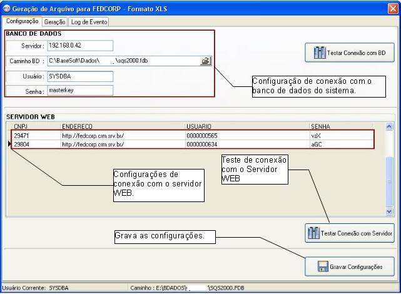The height and width of the screenshot is (294, 401).
Task: Save settings with Gravar Configurações
Action: coord(350,266)
